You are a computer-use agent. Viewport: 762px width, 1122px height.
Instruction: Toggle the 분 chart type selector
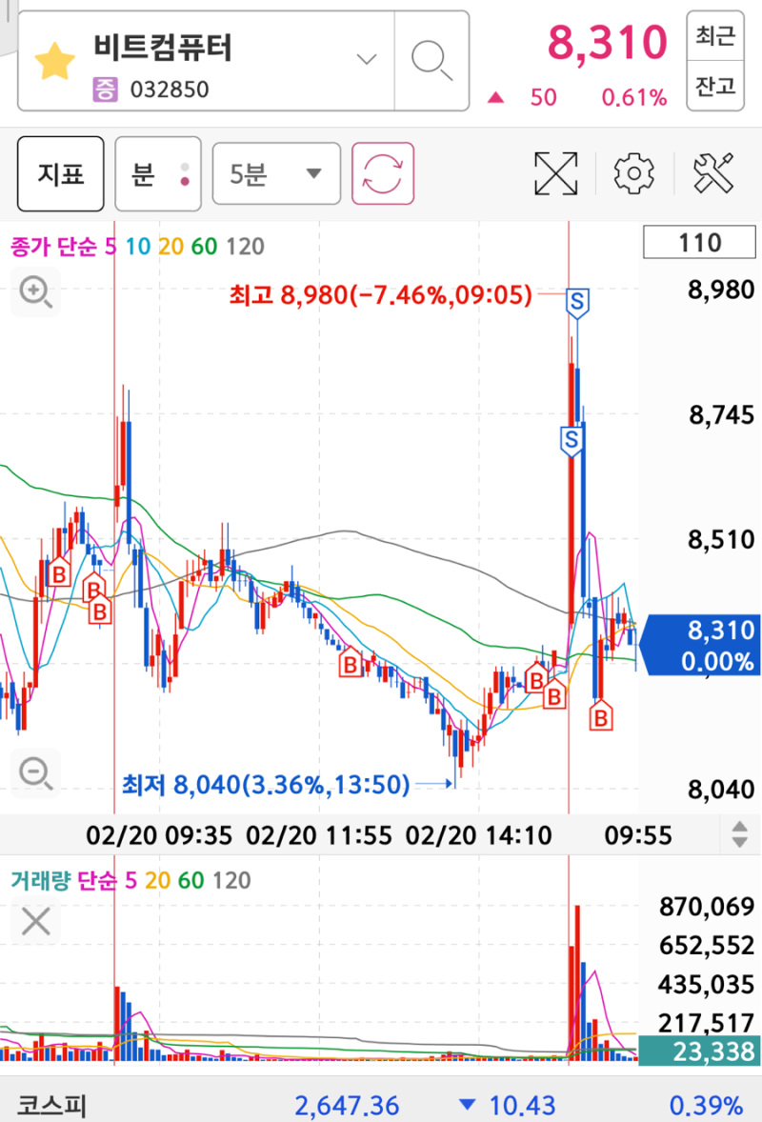click(x=158, y=174)
